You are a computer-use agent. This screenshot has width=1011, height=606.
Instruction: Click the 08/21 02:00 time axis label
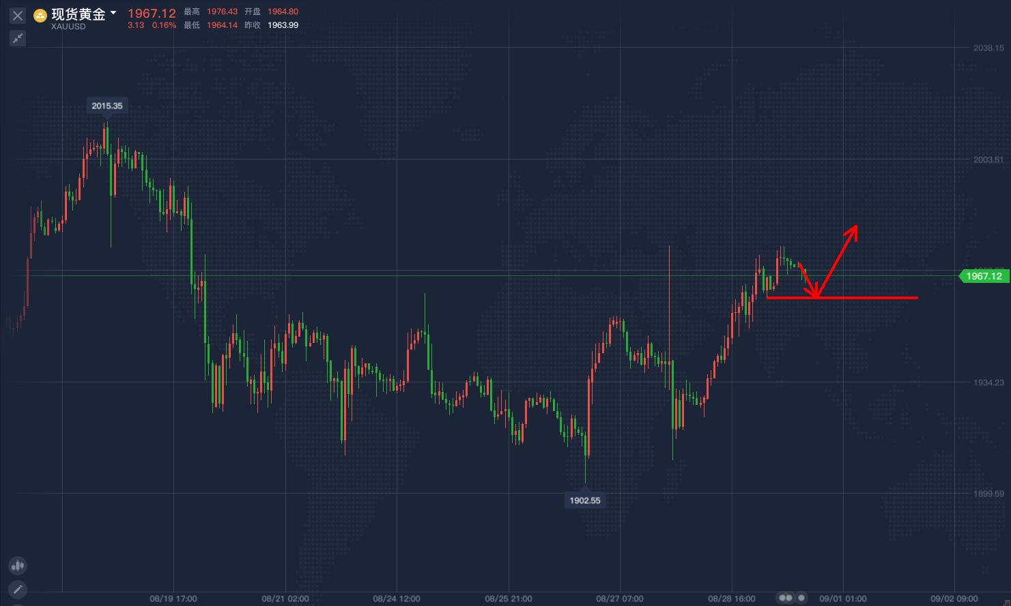point(285,599)
